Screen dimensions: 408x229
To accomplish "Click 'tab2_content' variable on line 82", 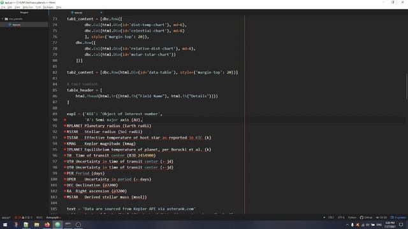I will click(x=80, y=73).
